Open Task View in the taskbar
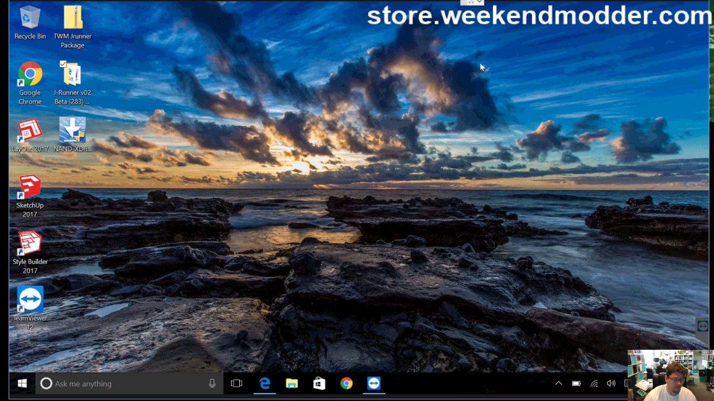Screen dimensions: 714x401 point(237,384)
